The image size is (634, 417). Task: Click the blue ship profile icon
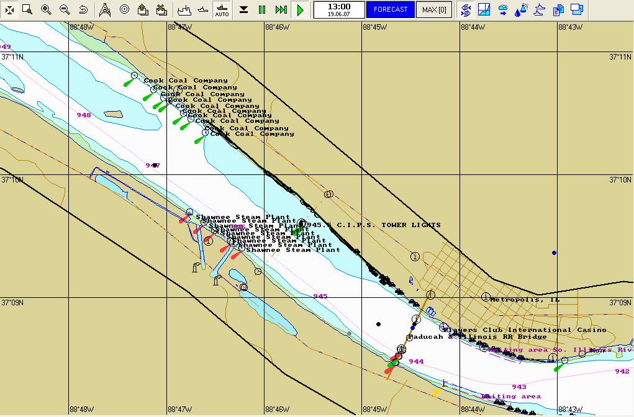540,10
